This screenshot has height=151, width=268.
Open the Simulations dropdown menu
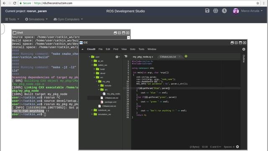36,19
